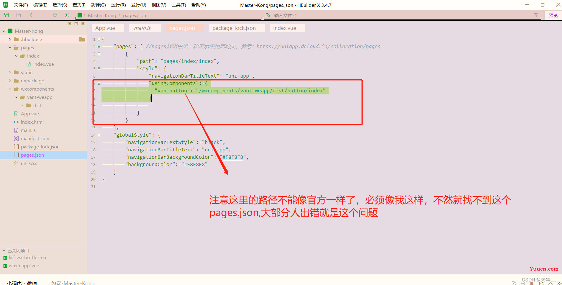
Task: Select the closed project ksf-wx-bottle-tea
Action: (27, 258)
